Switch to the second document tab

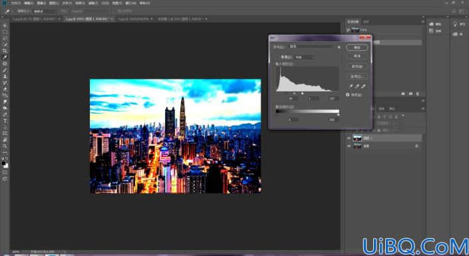tap(89, 19)
